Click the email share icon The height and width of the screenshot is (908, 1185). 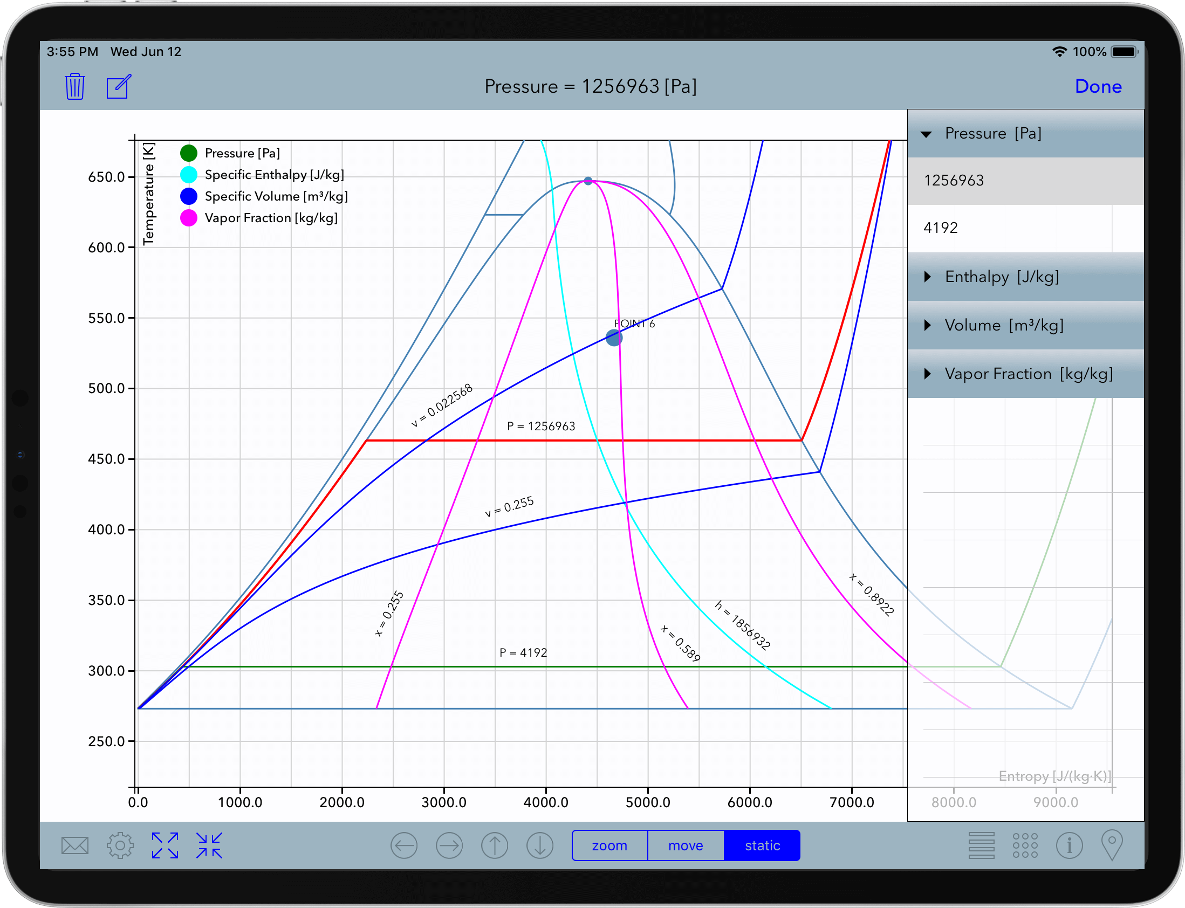click(x=74, y=845)
